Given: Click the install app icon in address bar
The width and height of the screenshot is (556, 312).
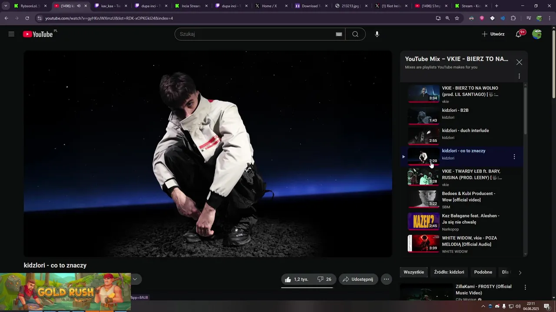Looking at the screenshot, I should (x=438, y=18).
